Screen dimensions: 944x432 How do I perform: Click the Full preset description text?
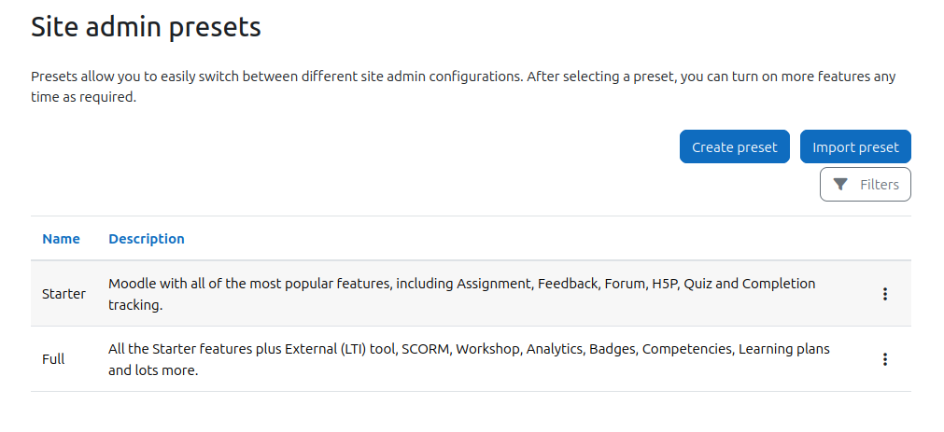tap(469, 359)
